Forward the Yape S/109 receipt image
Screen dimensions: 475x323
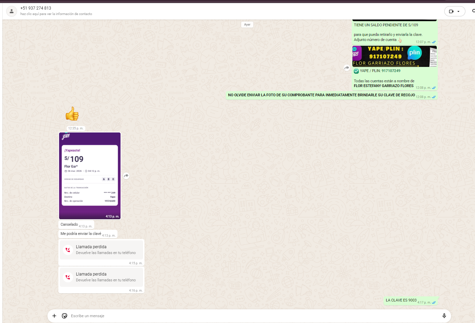126,176
